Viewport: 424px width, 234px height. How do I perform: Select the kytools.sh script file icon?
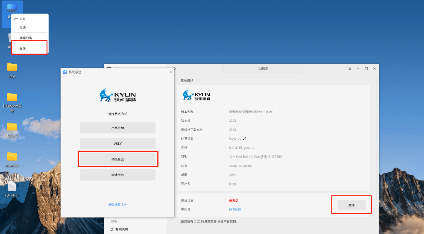pyautogui.click(x=12, y=187)
